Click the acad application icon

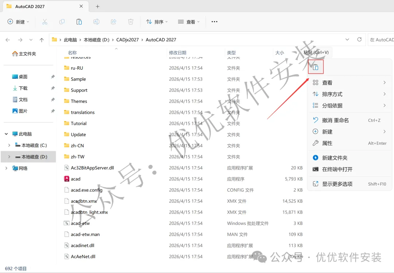(67, 179)
